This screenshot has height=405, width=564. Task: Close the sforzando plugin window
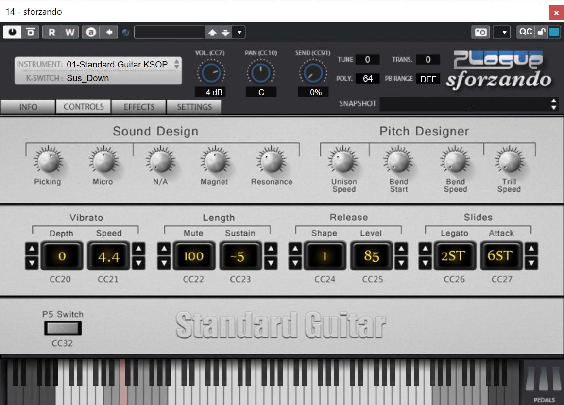(556, 13)
